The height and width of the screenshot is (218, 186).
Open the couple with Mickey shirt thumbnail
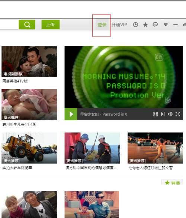tap(29, 204)
